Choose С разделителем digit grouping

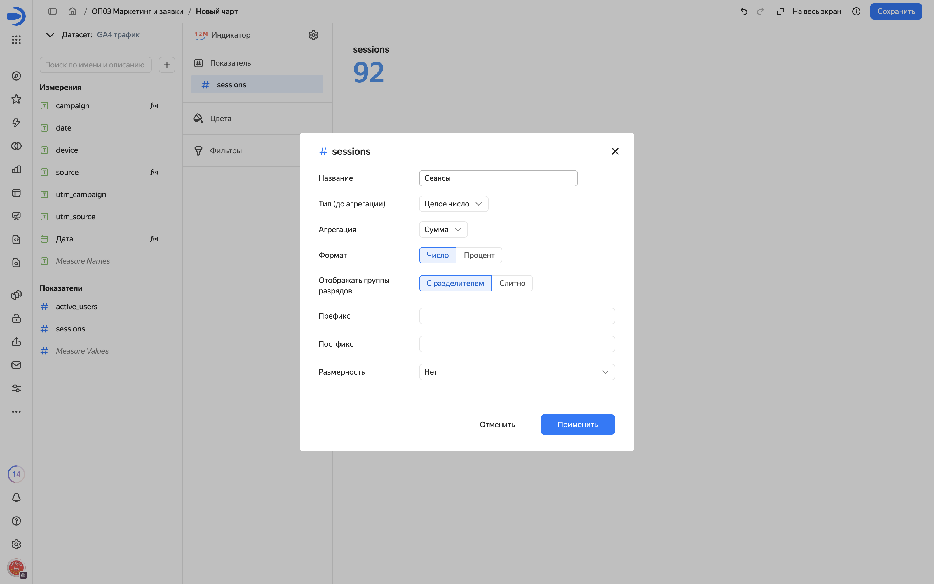tap(455, 283)
